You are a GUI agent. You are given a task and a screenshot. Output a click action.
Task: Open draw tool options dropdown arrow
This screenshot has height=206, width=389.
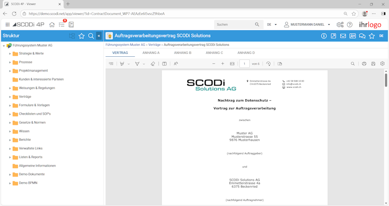point(144,64)
